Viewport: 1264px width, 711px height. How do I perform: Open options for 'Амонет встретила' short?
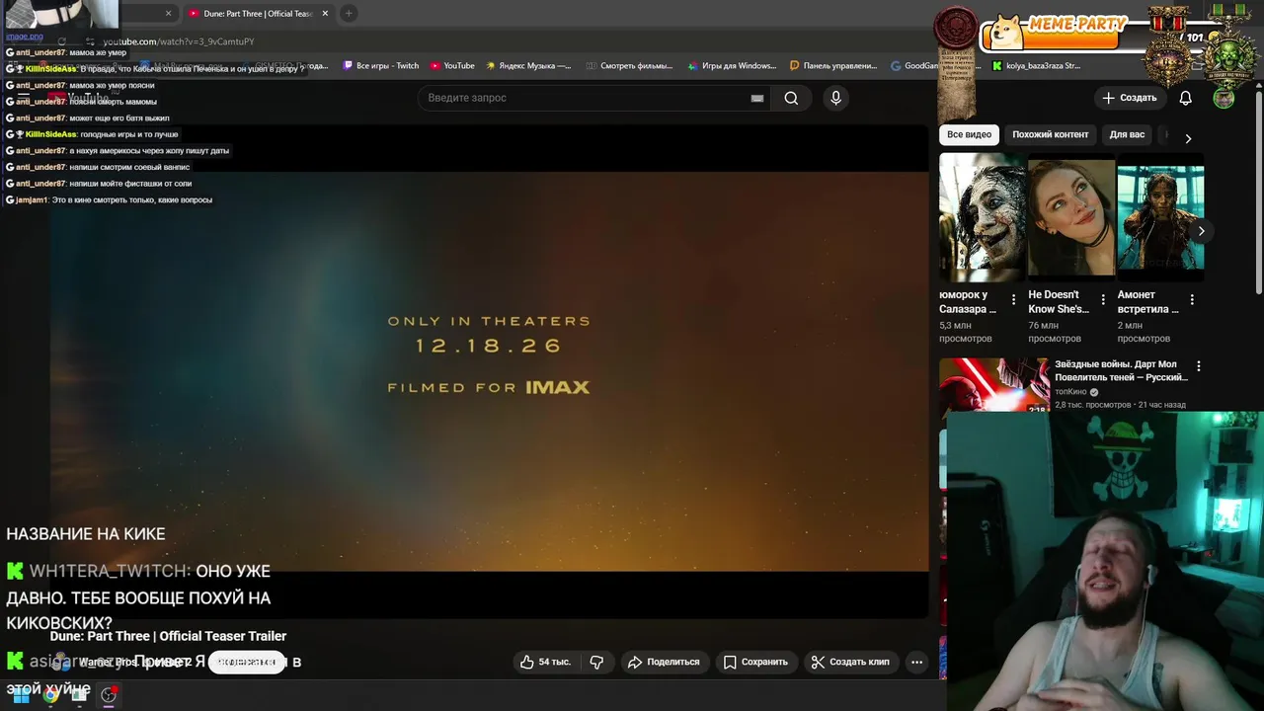pyautogui.click(x=1192, y=299)
